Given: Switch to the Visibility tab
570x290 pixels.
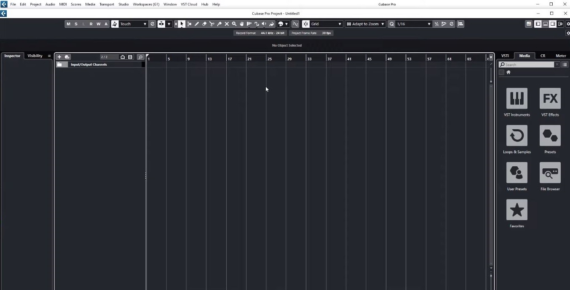Looking at the screenshot, I should tap(35, 56).
